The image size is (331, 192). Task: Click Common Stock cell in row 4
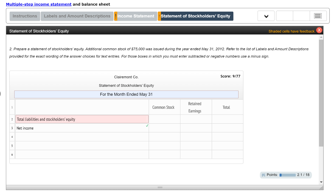tap(165, 137)
